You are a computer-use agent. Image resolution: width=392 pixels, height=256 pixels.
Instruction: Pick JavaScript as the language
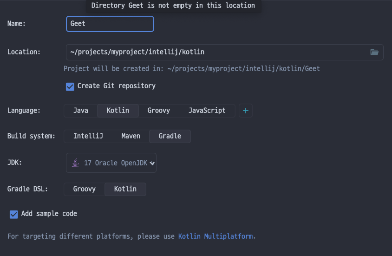tap(207, 111)
